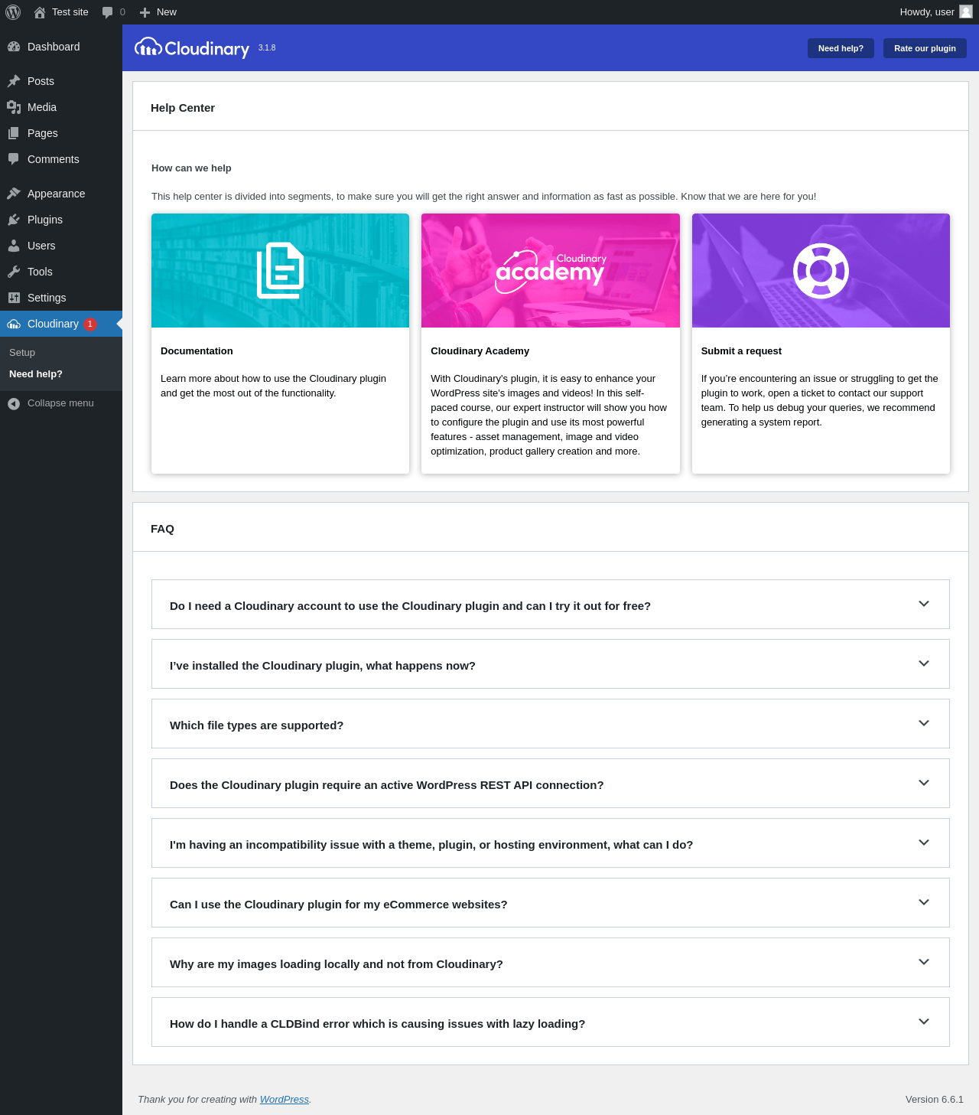Open the comments bubble icon in admin bar
Screen dimensions: 979x1115
click(x=107, y=12)
